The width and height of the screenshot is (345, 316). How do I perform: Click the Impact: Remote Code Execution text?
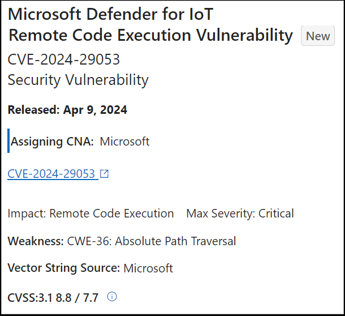90,213
